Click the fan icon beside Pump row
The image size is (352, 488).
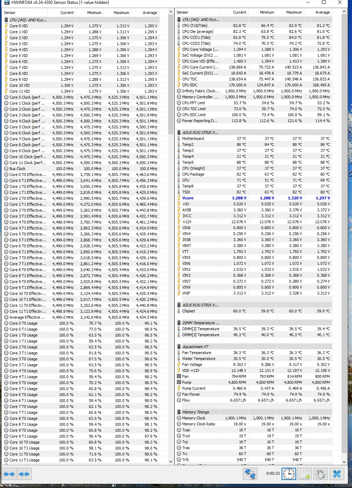click(x=179, y=382)
